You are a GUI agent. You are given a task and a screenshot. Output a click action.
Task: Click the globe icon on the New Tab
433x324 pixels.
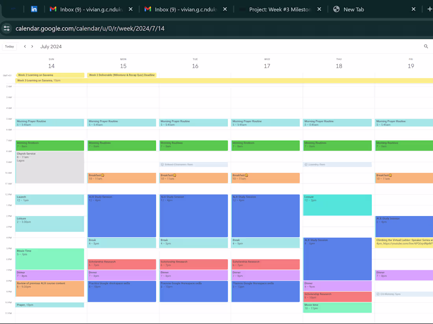[x=337, y=9]
